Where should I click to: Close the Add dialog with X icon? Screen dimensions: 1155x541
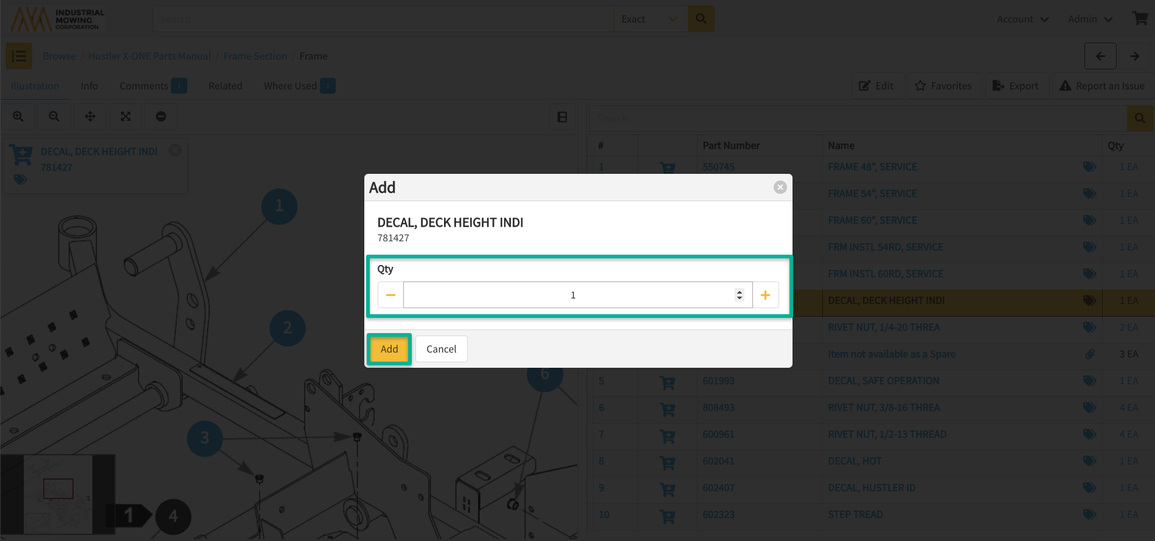pyautogui.click(x=780, y=187)
